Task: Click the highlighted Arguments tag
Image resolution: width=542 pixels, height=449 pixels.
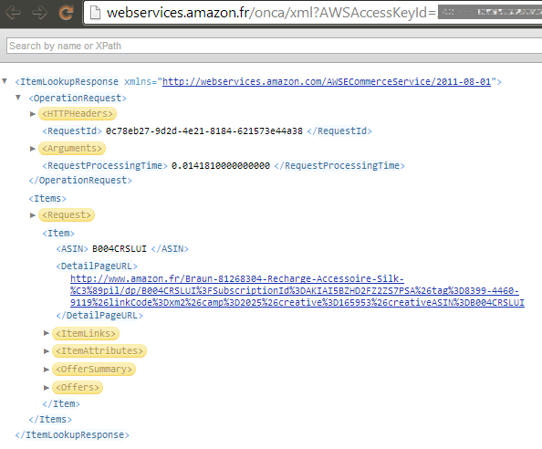Action: [72, 148]
